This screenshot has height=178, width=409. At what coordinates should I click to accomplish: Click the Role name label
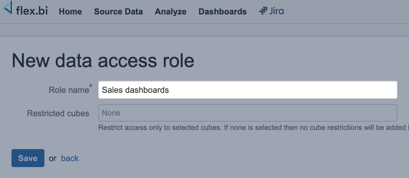69,90
